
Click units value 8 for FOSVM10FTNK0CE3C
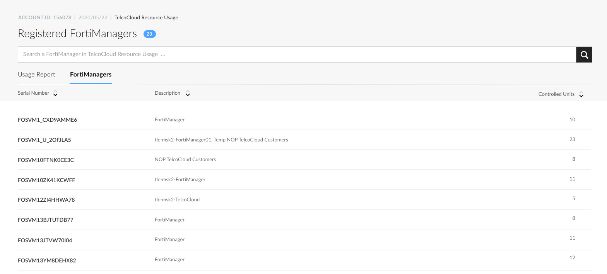click(574, 159)
